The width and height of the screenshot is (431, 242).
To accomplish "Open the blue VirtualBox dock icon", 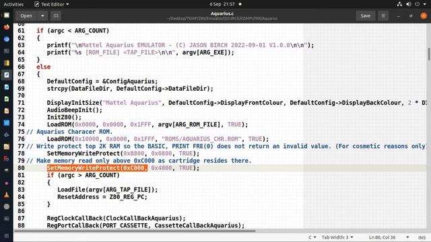I will 7,123.
